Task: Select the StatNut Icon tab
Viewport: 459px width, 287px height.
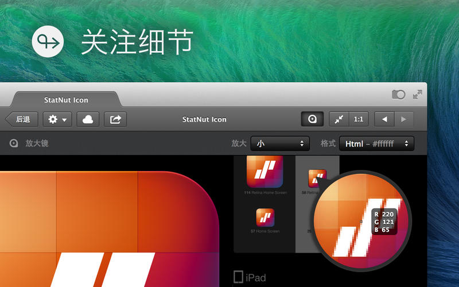Action: (66, 99)
